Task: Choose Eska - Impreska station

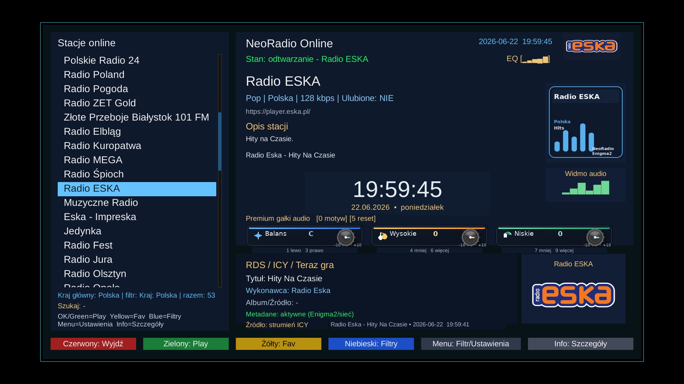Action: tap(137, 217)
